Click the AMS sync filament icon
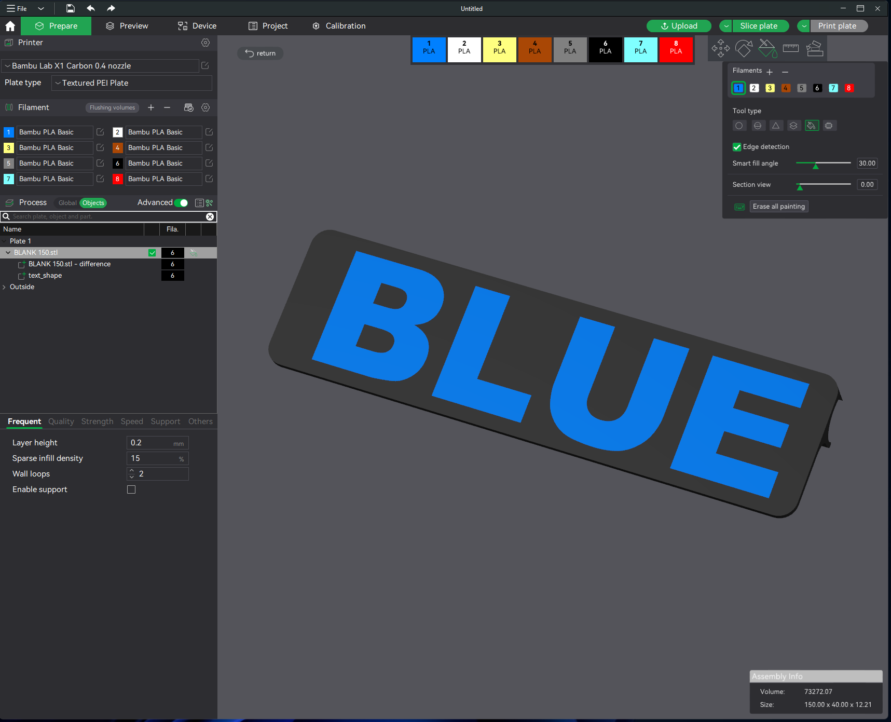The height and width of the screenshot is (722, 891). (x=188, y=107)
